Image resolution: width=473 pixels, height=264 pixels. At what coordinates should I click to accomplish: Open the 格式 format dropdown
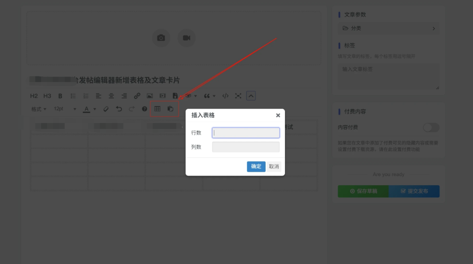pyautogui.click(x=39, y=109)
